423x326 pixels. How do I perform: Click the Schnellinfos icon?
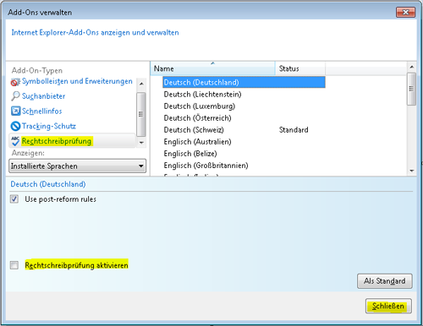15,111
